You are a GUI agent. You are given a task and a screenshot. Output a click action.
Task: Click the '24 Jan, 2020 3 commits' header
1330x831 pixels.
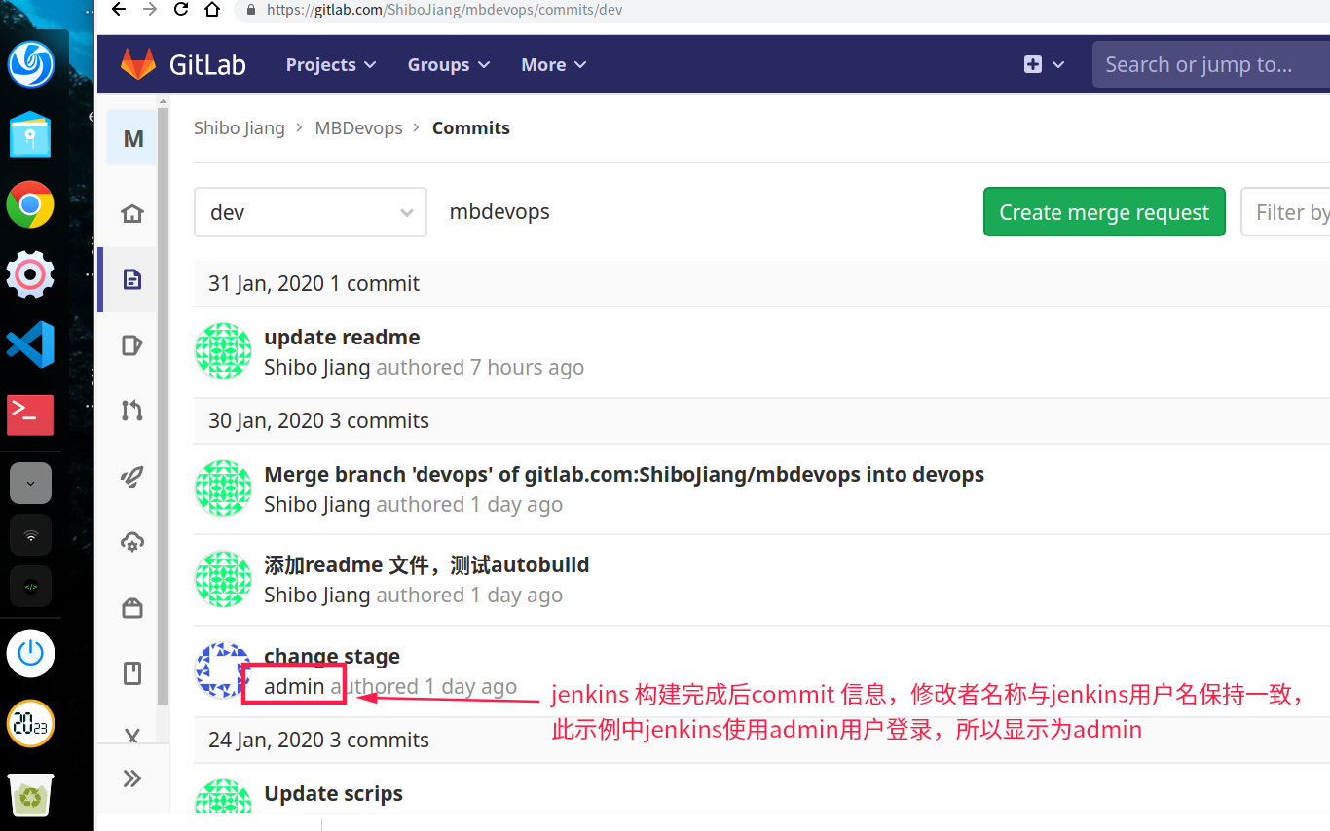tap(318, 741)
